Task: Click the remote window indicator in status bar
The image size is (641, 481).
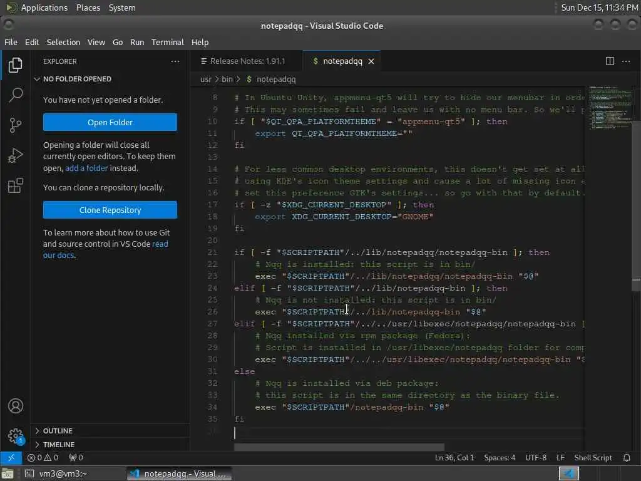Action: click(11, 458)
